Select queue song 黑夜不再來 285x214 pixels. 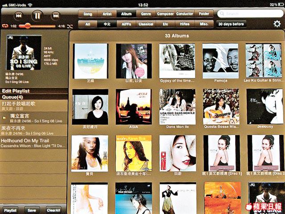34,130
